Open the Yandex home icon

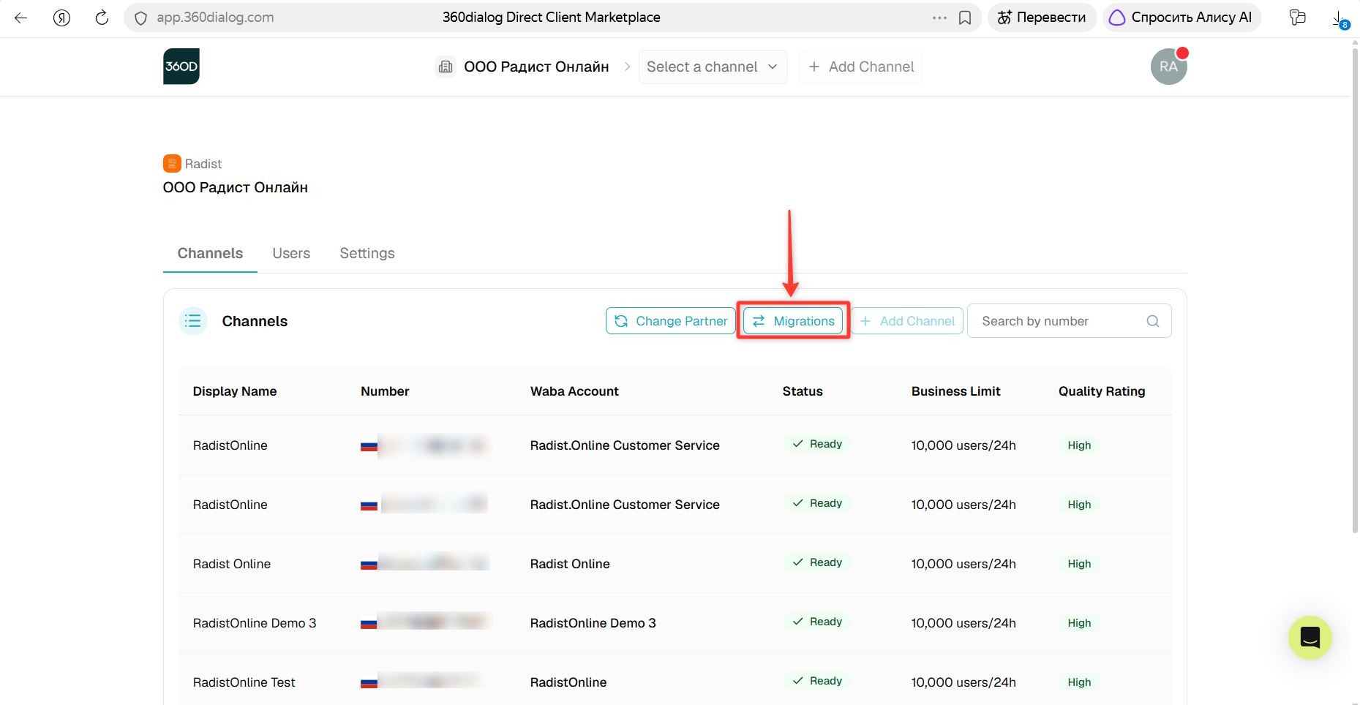pos(62,18)
